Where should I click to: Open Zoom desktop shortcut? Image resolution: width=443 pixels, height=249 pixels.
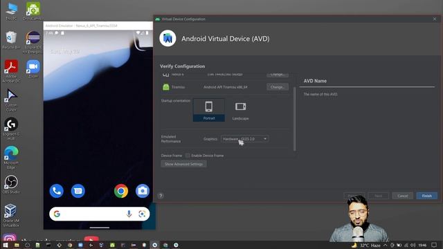pos(33,69)
